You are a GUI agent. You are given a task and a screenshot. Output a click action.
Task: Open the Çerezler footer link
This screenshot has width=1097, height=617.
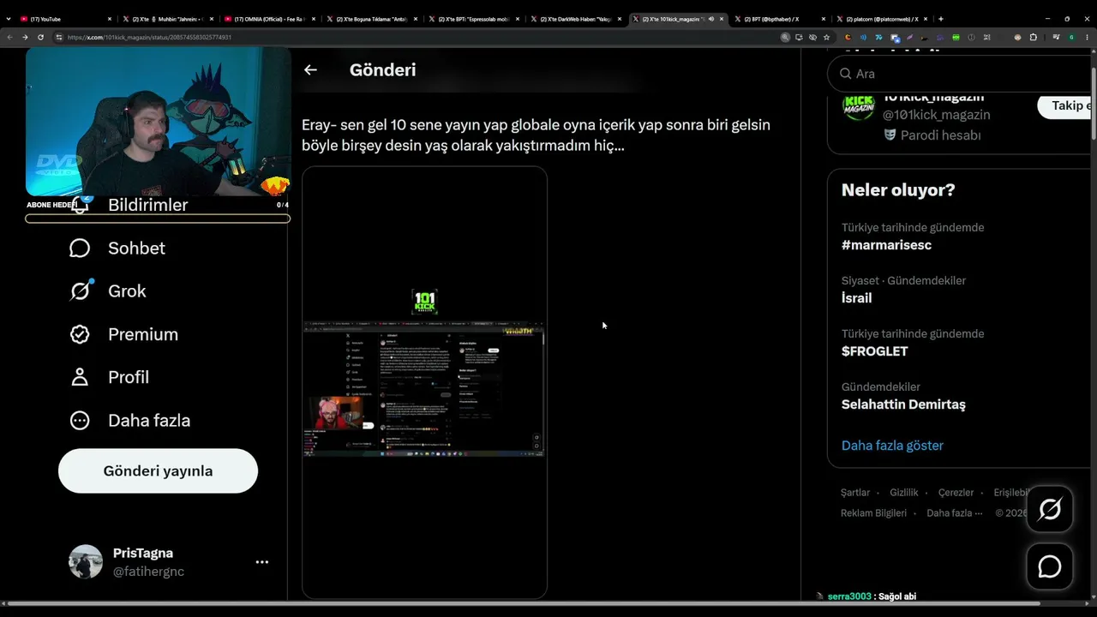[x=956, y=493]
